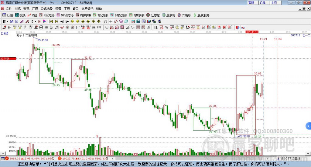Step the chart back with the black left arrow
311x167 pixels.
coord(62,22)
